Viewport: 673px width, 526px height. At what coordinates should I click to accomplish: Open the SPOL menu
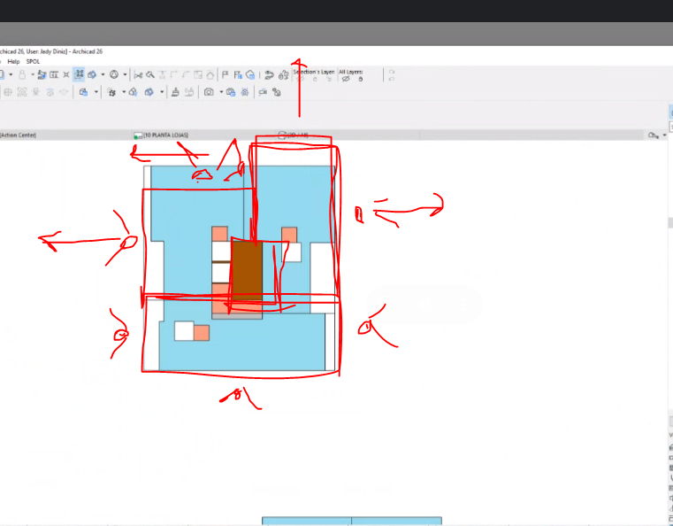(x=33, y=61)
